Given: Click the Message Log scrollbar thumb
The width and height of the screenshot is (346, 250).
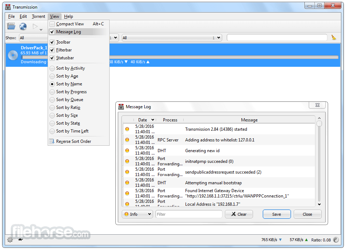Looking at the screenshot, I should 319,124.
